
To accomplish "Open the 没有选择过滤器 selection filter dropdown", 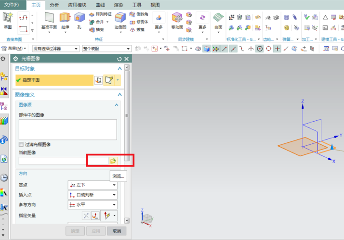I will click(x=56, y=49).
